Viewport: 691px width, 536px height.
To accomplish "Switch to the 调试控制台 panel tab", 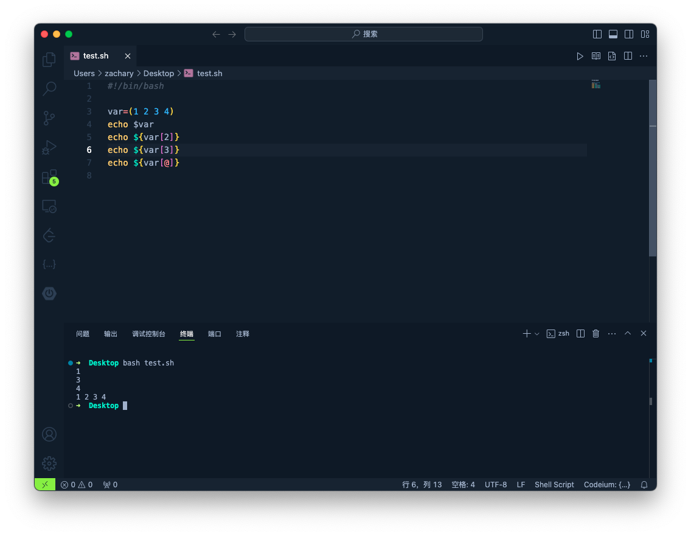I will point(148,334).
